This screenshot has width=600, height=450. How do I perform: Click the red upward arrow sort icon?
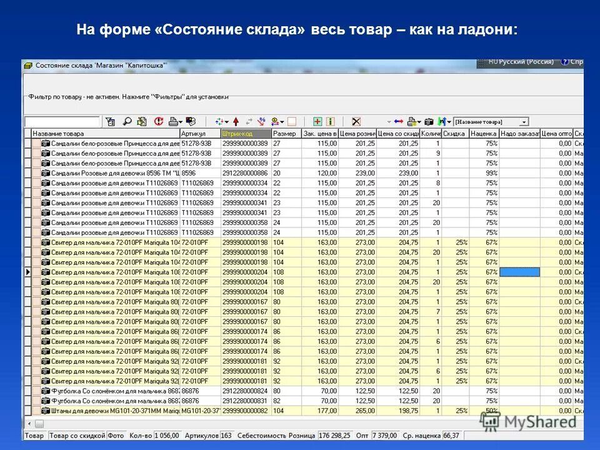click(236, 121)
